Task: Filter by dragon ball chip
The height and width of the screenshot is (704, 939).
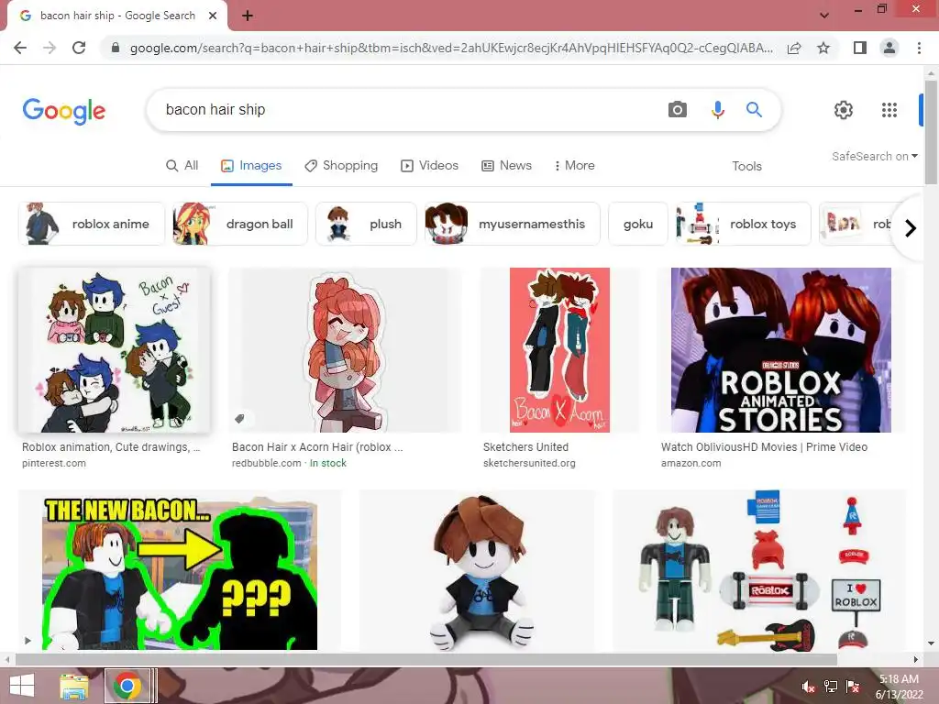Action: click(240, 224)
